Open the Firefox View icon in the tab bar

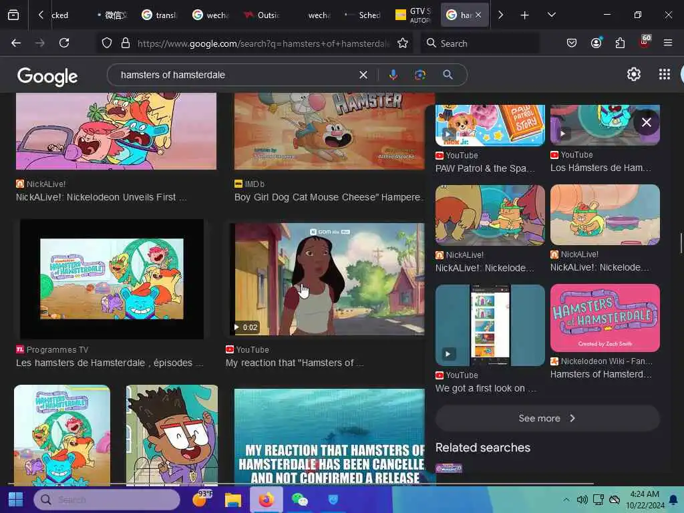coord(13,15)
